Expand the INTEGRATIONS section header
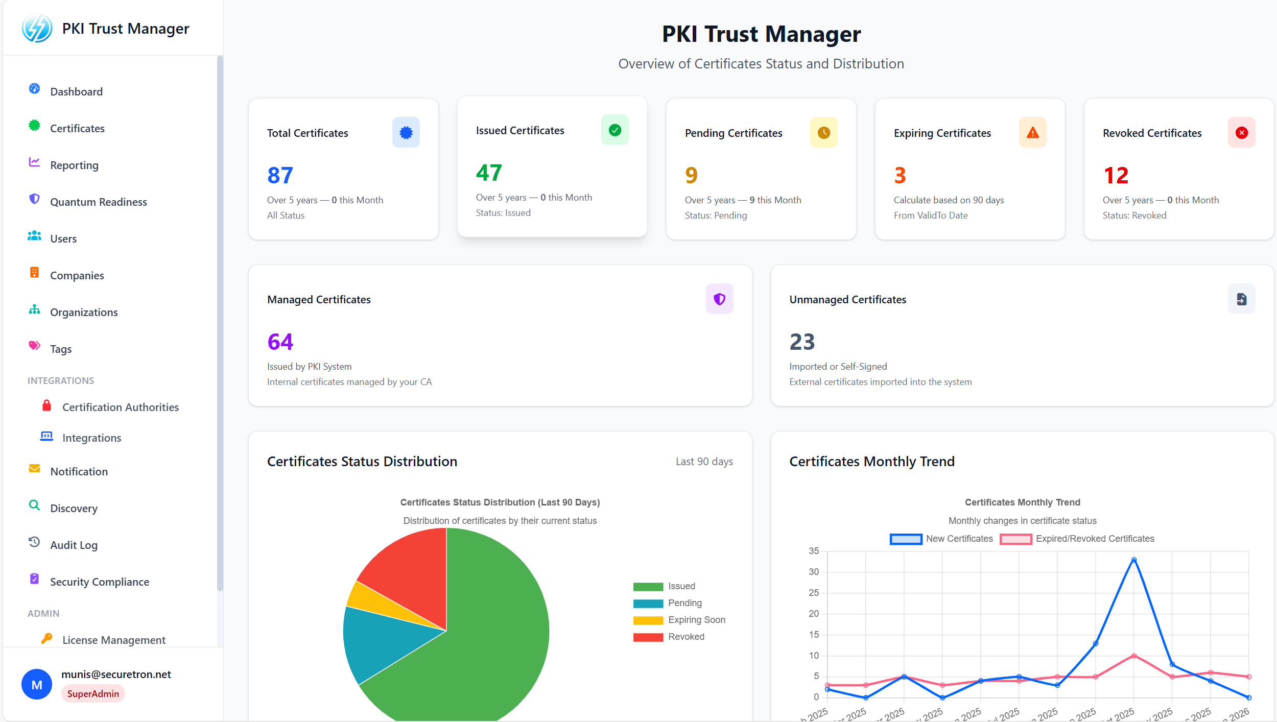 pyautogui.click(x=61, y=380)
